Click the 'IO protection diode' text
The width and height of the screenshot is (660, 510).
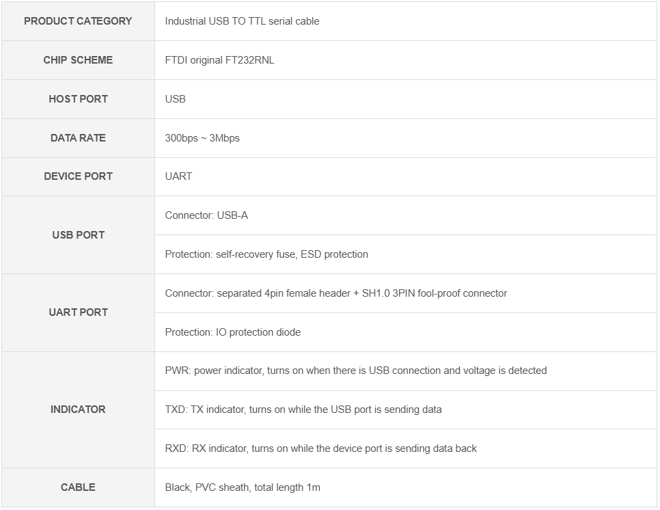pyautogui.click(x=232, y=332)
